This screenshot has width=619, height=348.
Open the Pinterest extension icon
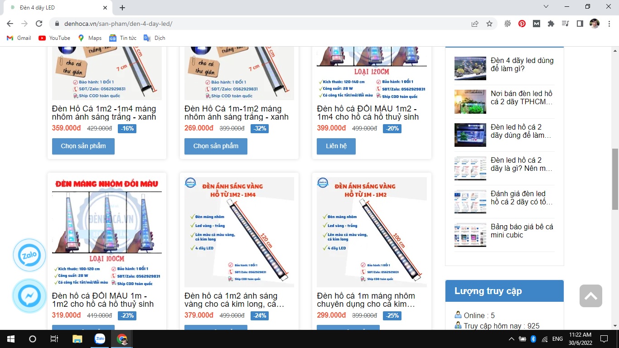pyautogui.click(x=522, y=24)
